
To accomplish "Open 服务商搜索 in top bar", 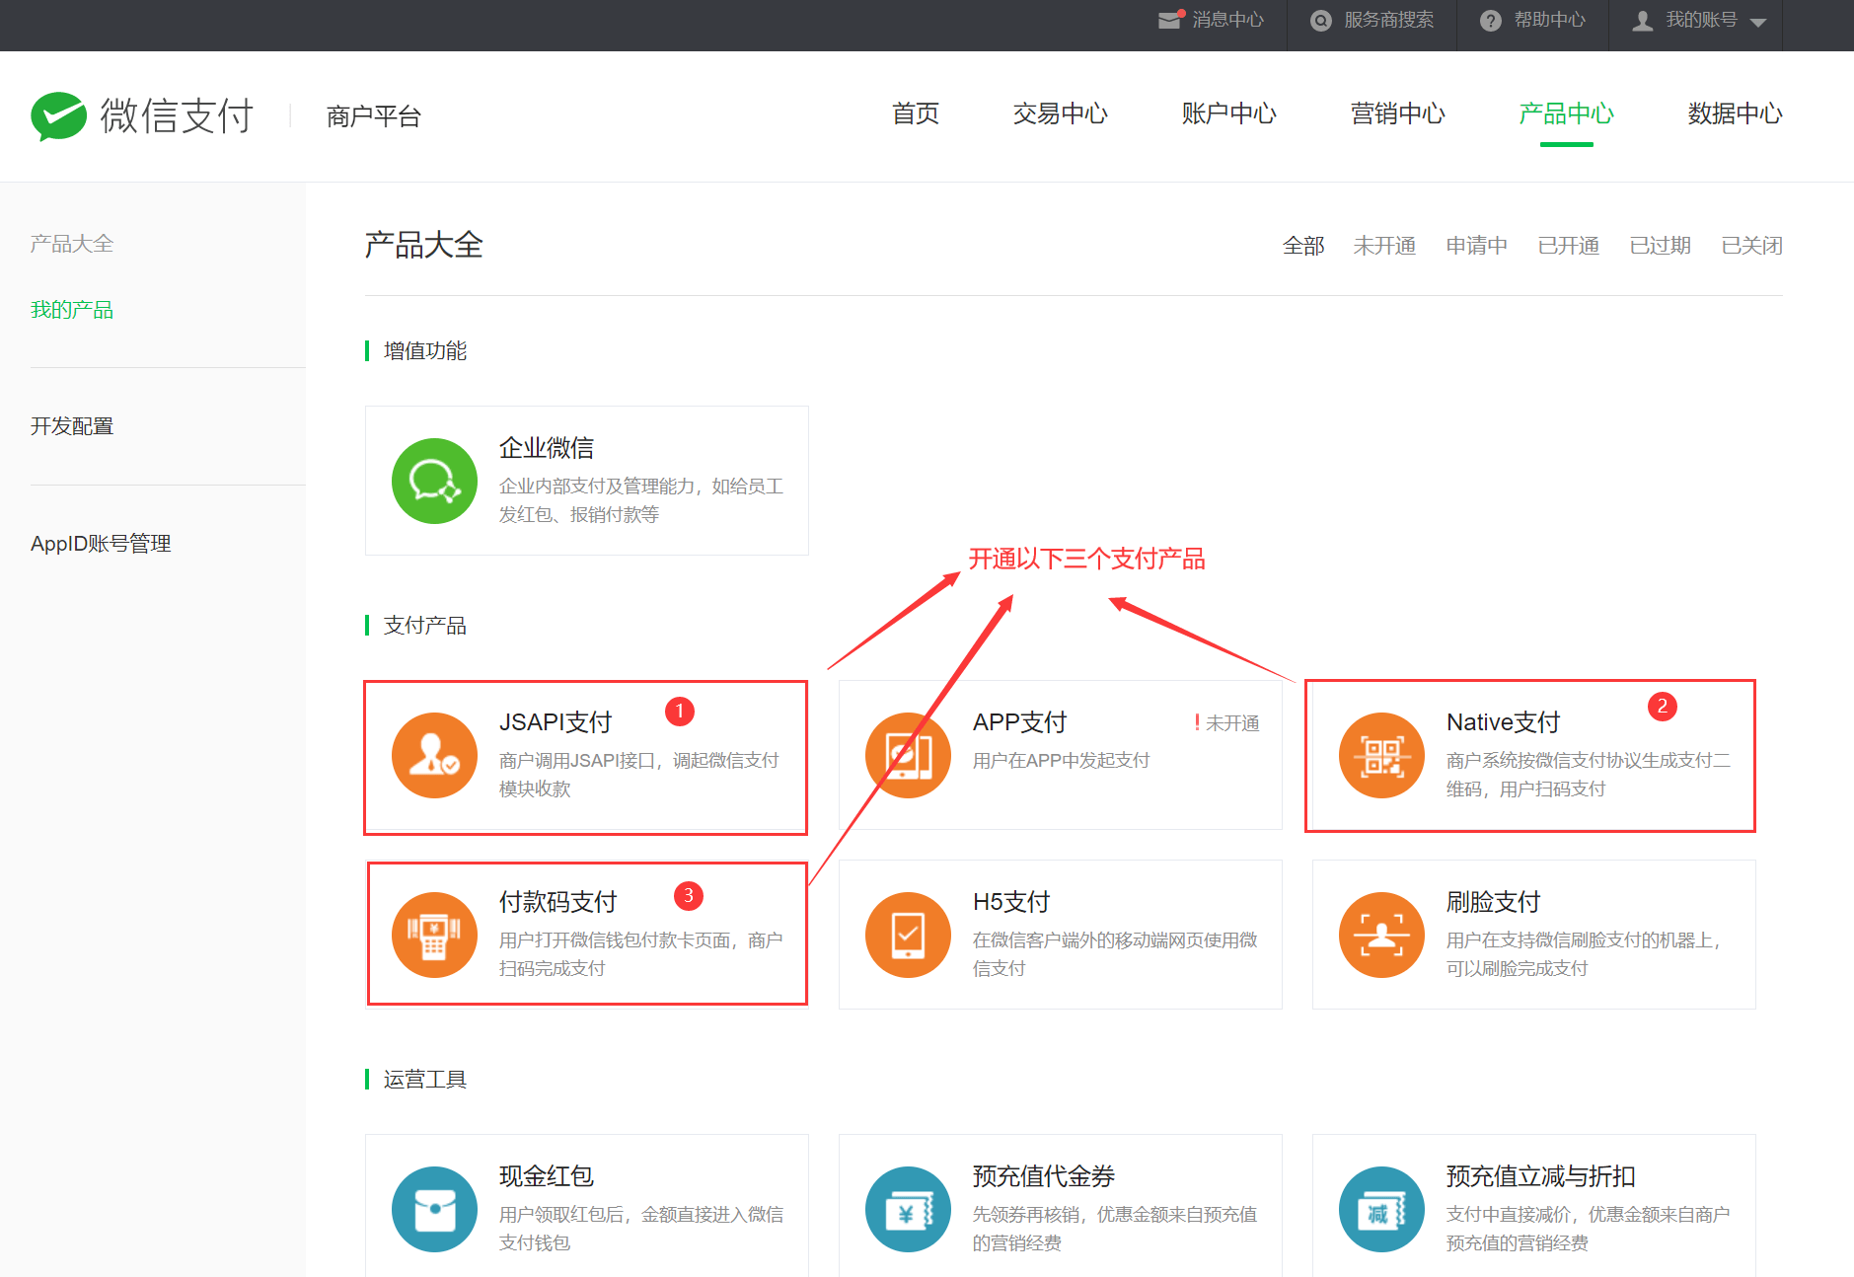I will [x=1372, y=21].
